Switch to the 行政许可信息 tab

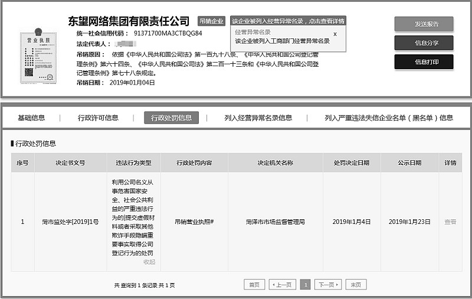coord(98,118)
